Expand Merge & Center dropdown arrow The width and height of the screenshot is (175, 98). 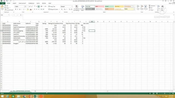(x=59, y=9)
